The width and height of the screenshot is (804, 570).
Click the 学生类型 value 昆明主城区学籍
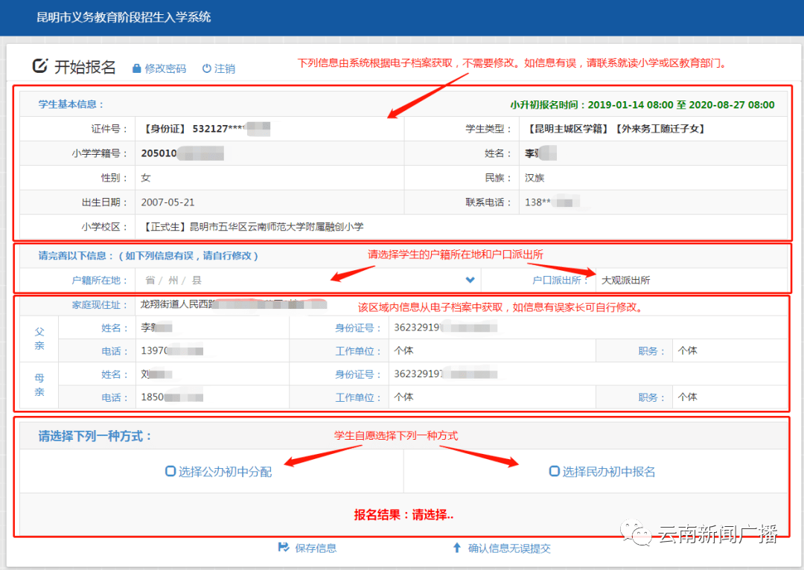pyautogui.click(x=568, y=129)
